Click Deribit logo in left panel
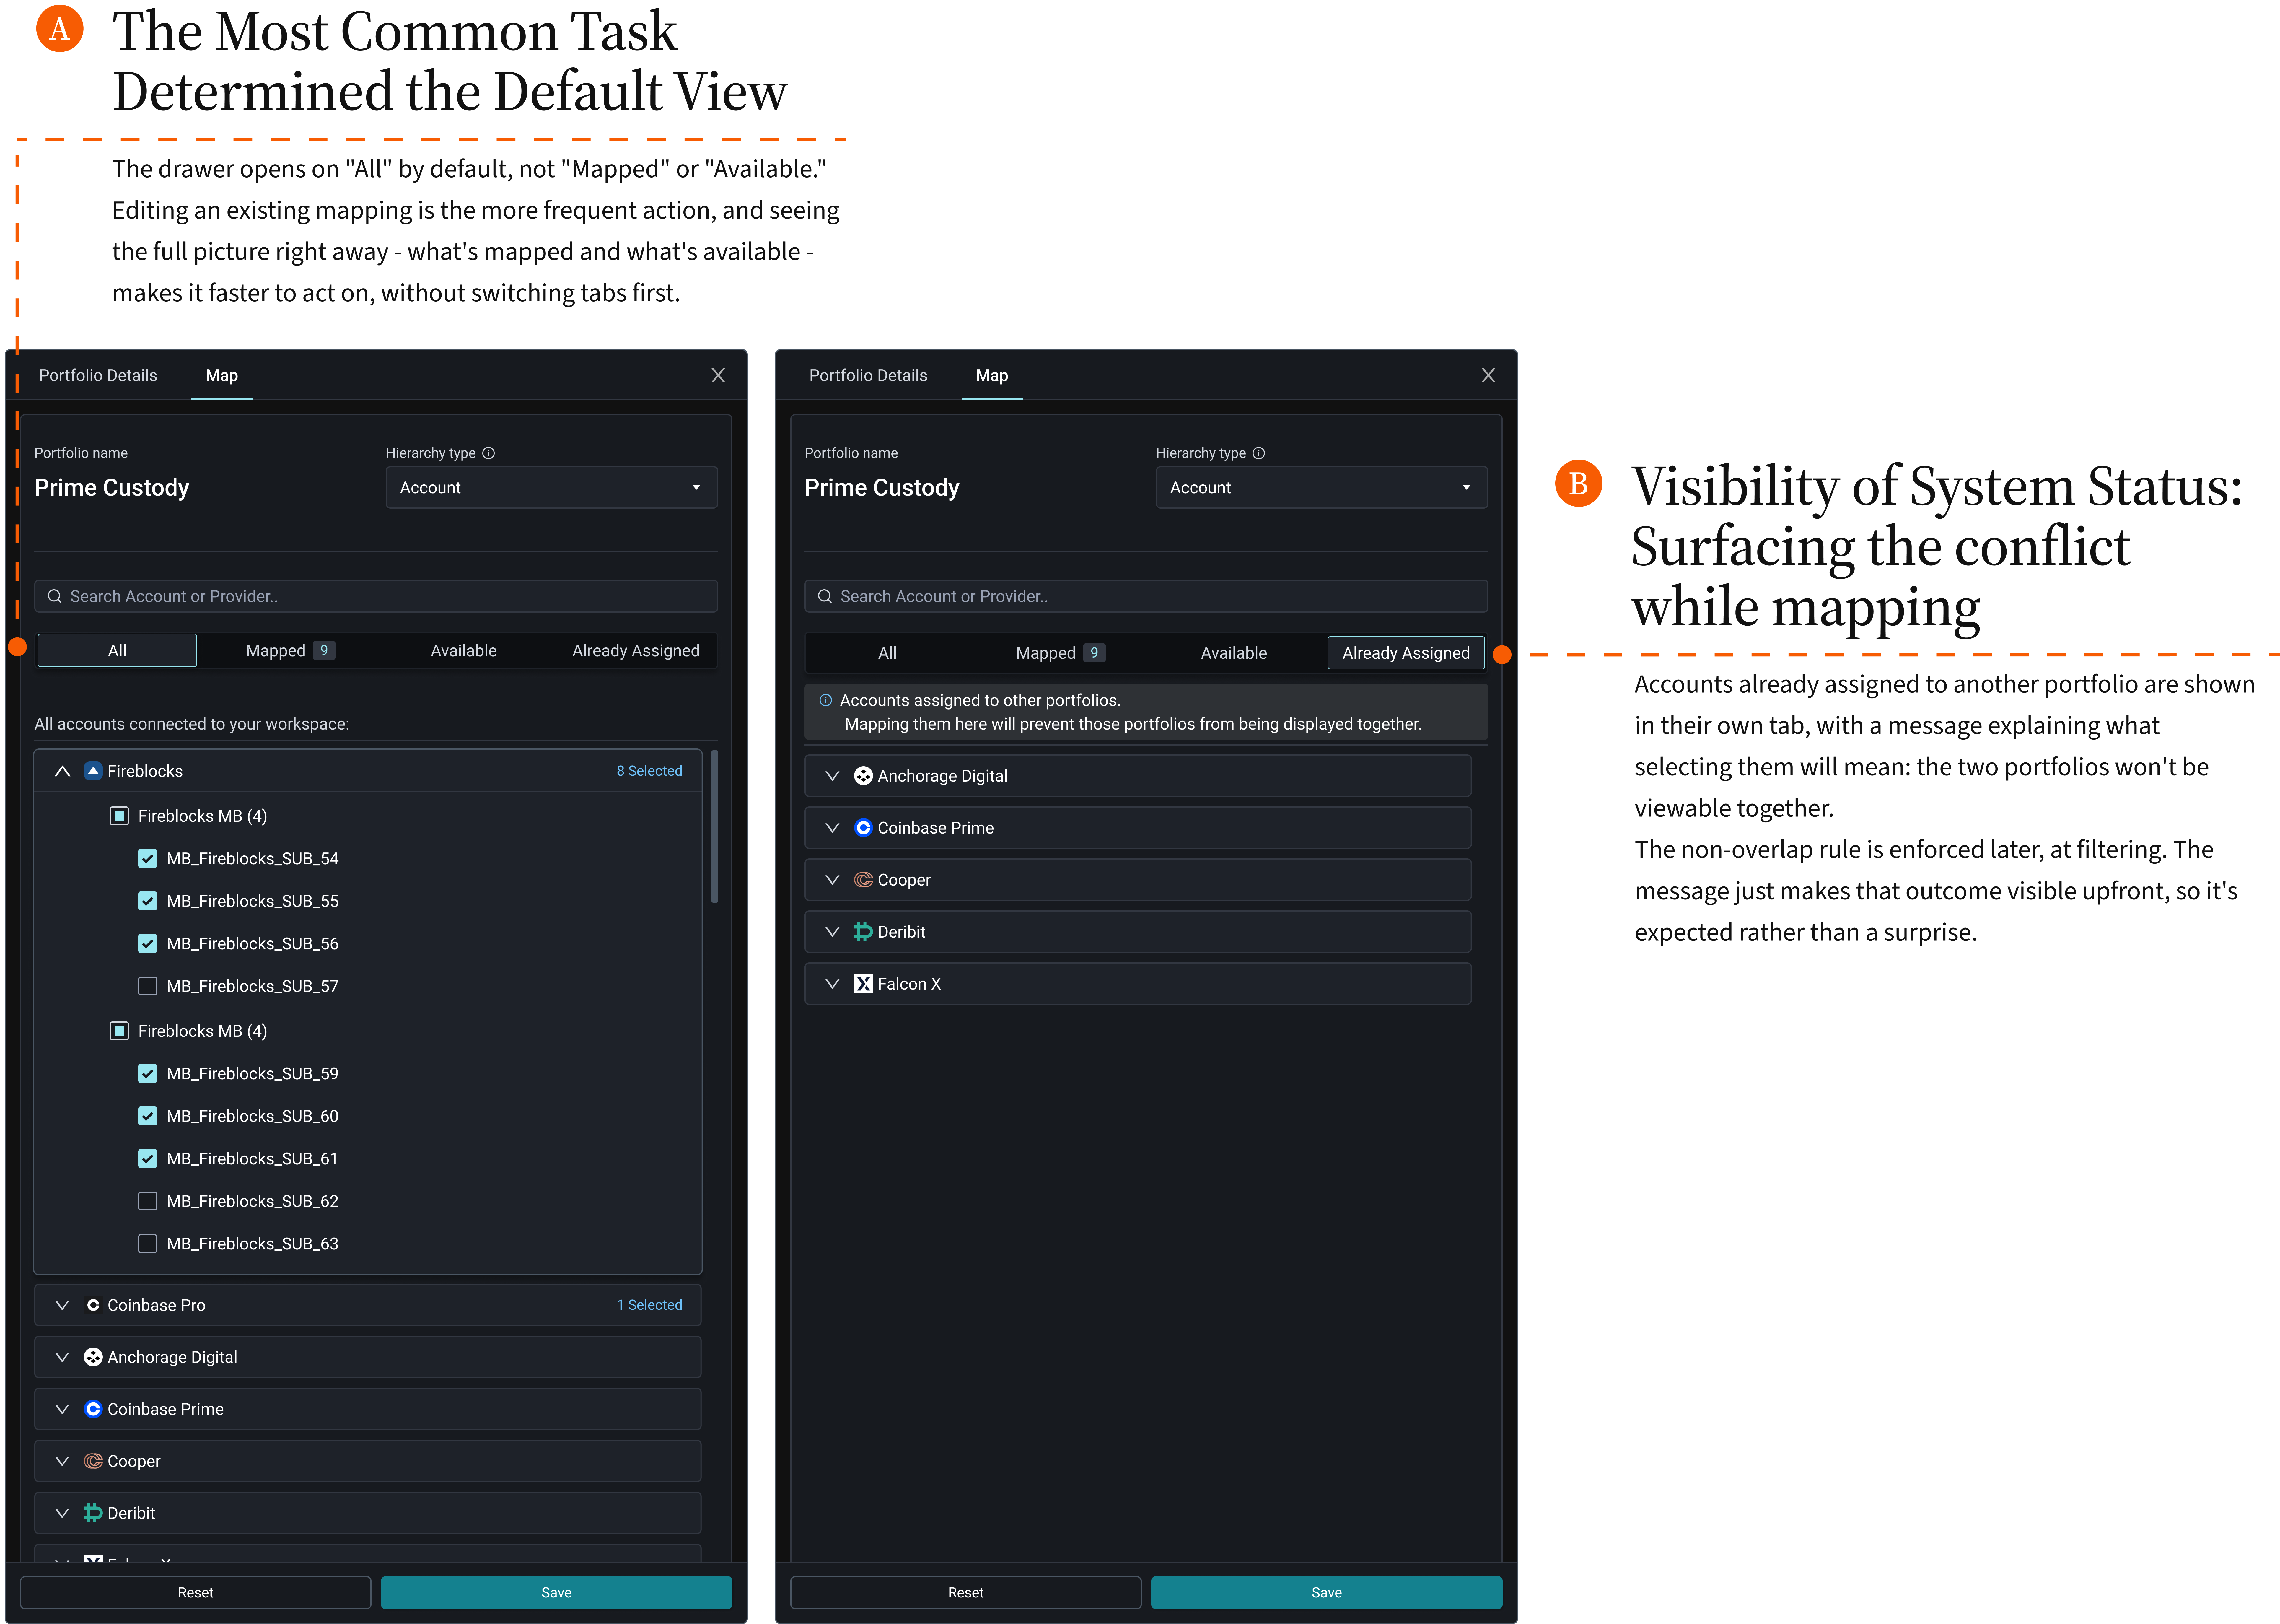 pos(93,1513)
